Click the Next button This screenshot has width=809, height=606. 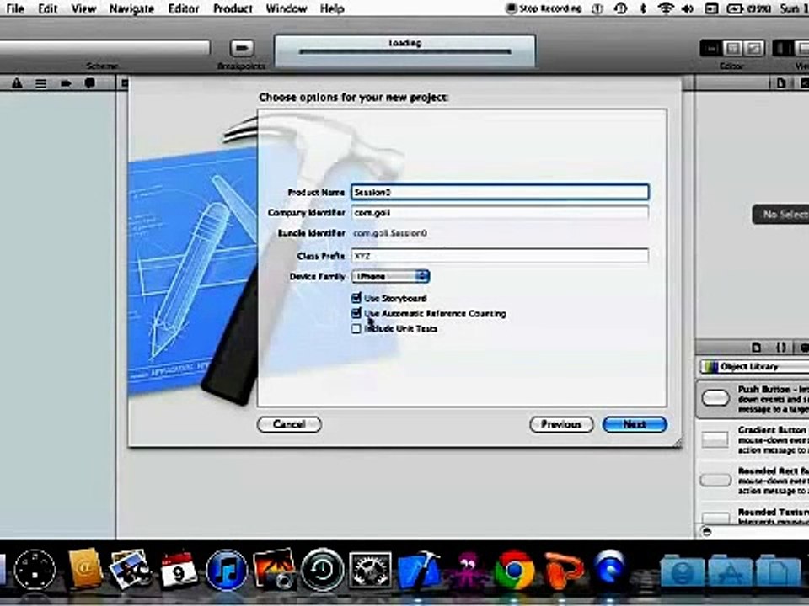[635, 424]
